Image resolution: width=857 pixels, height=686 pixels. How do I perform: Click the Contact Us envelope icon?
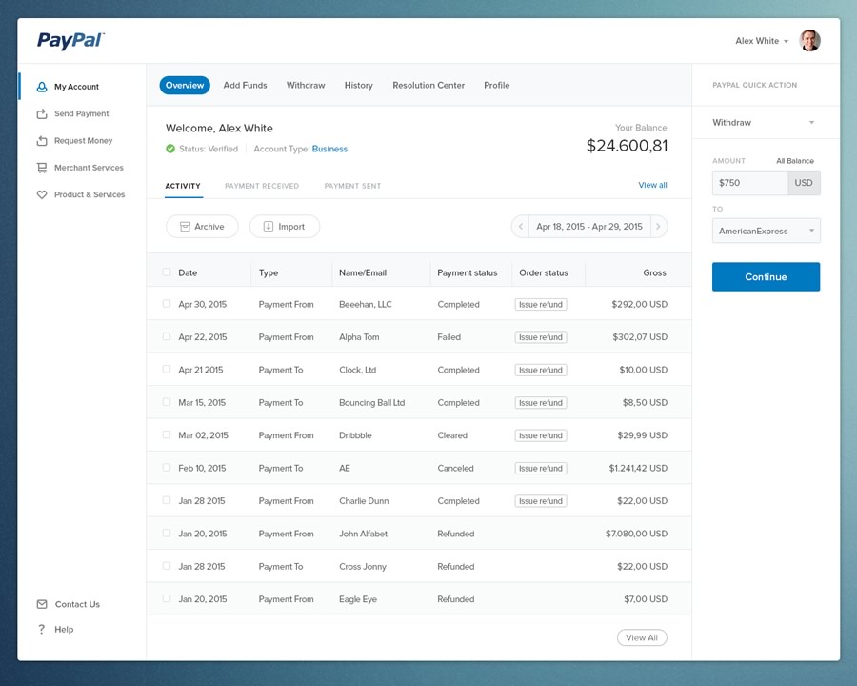pyautogui.click(x=42, y=604)
